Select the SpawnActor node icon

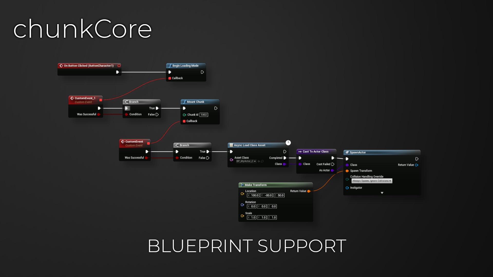[348, 152]
